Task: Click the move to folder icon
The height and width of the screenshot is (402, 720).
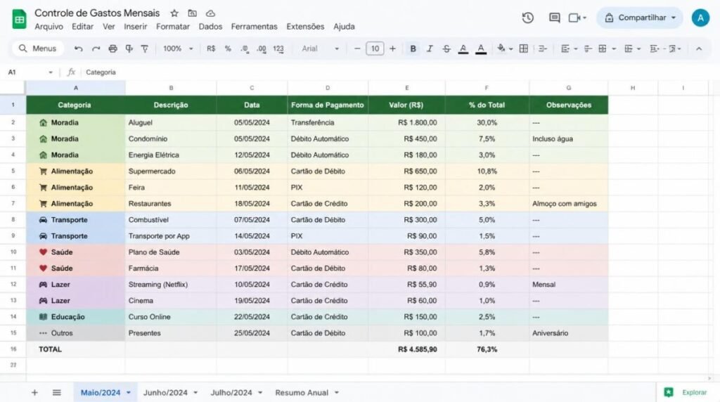Action: 193,13
